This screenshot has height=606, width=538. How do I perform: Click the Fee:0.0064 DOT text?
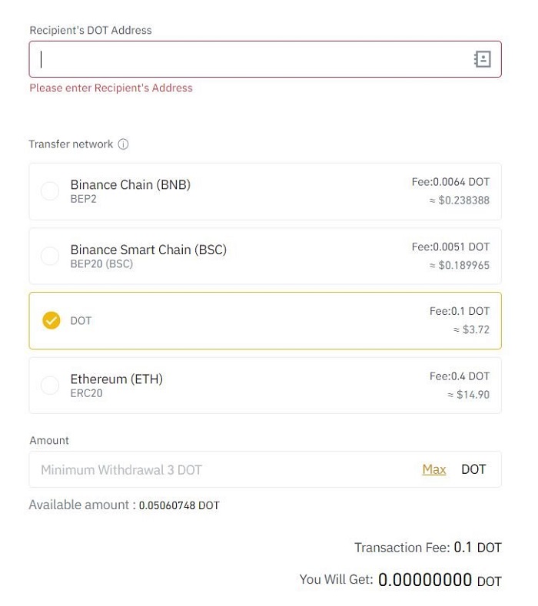[450, 181]
